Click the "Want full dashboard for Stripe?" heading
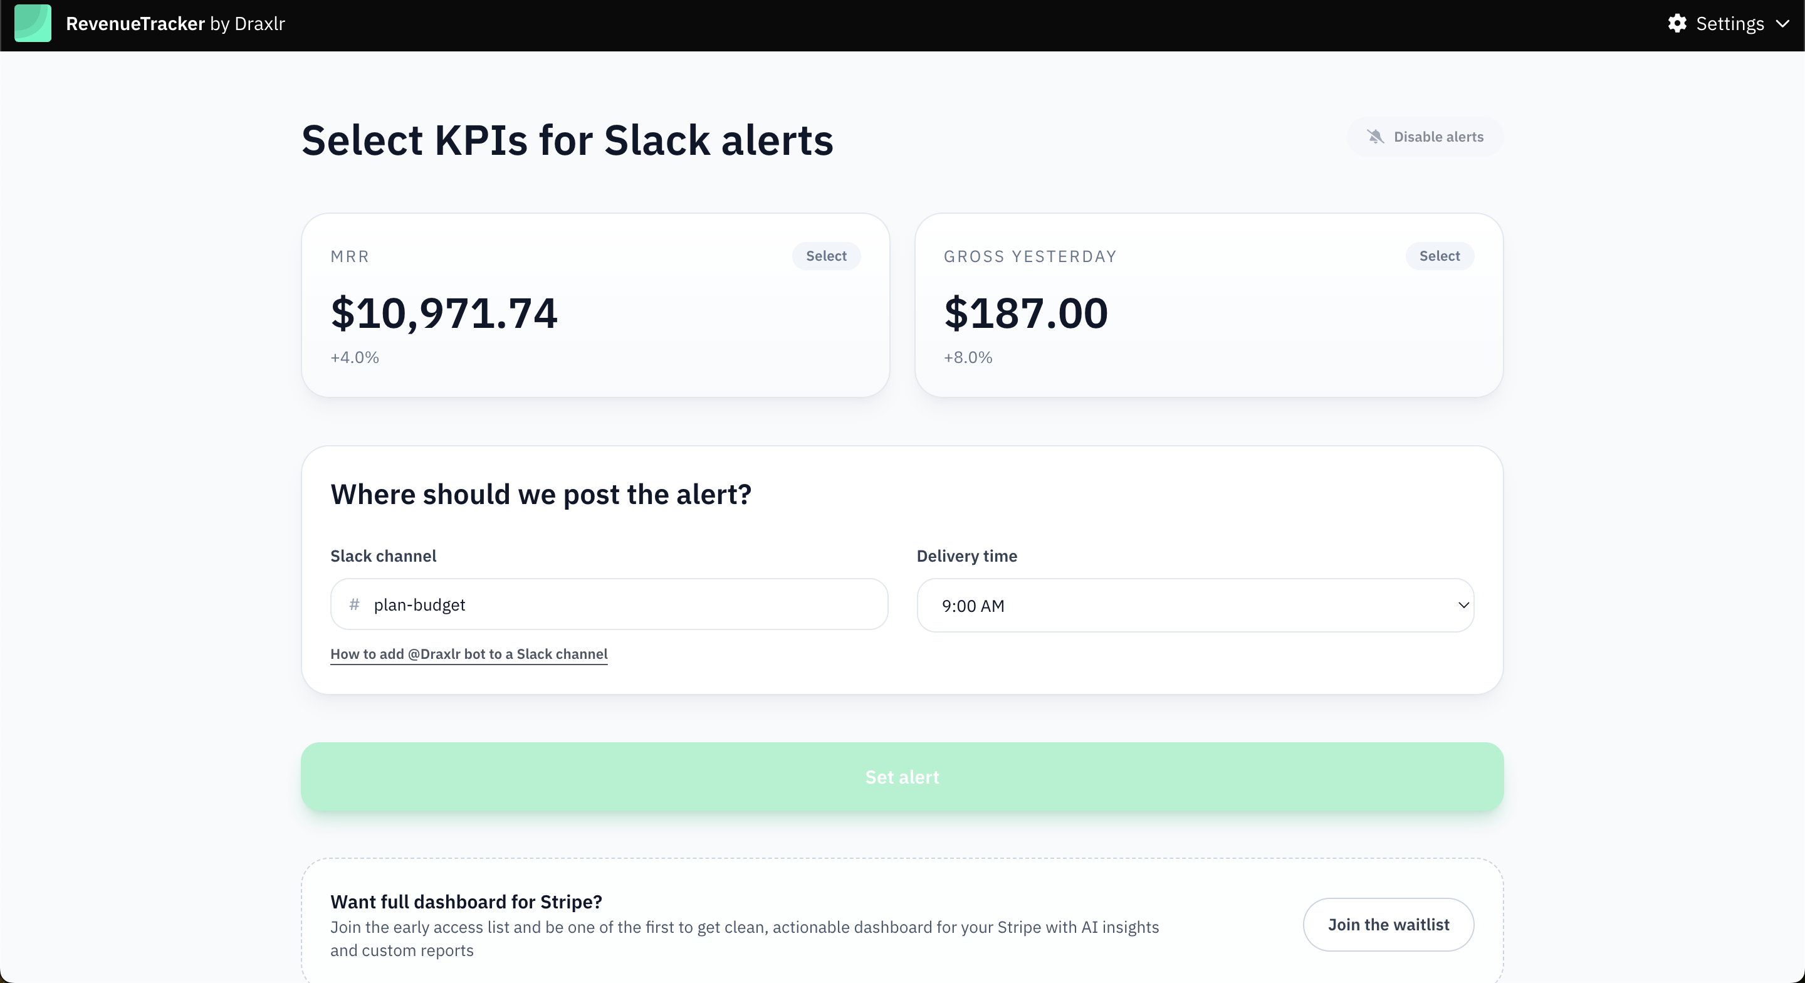The height and width of the screenshot is (983, 1805). point(466,902)
